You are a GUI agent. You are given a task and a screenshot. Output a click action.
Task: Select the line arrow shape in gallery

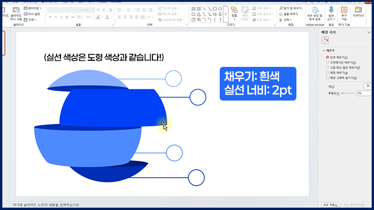[x=209, y=9]
